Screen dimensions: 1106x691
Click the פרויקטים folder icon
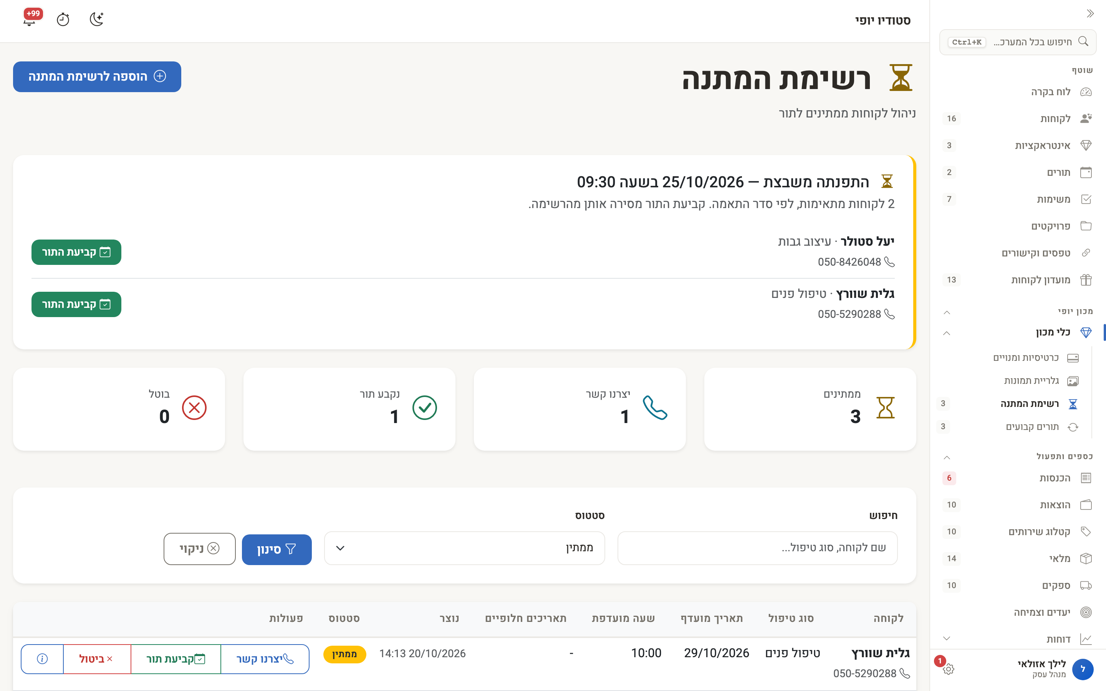[1086, 226]
